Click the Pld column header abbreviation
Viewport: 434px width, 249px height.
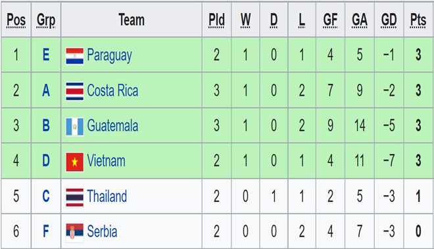click(x=216, y=20)
